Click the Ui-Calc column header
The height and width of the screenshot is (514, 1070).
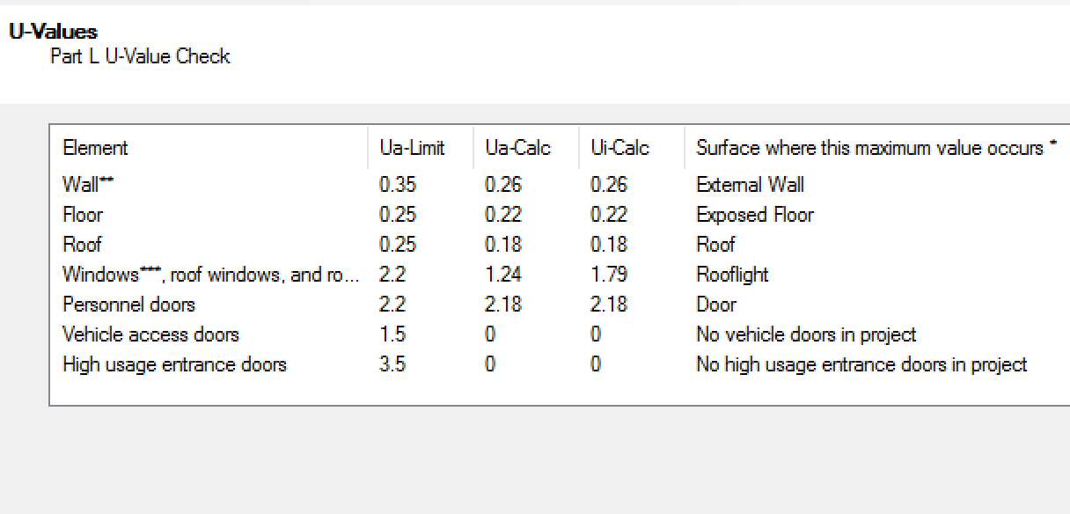coord(619,147)
